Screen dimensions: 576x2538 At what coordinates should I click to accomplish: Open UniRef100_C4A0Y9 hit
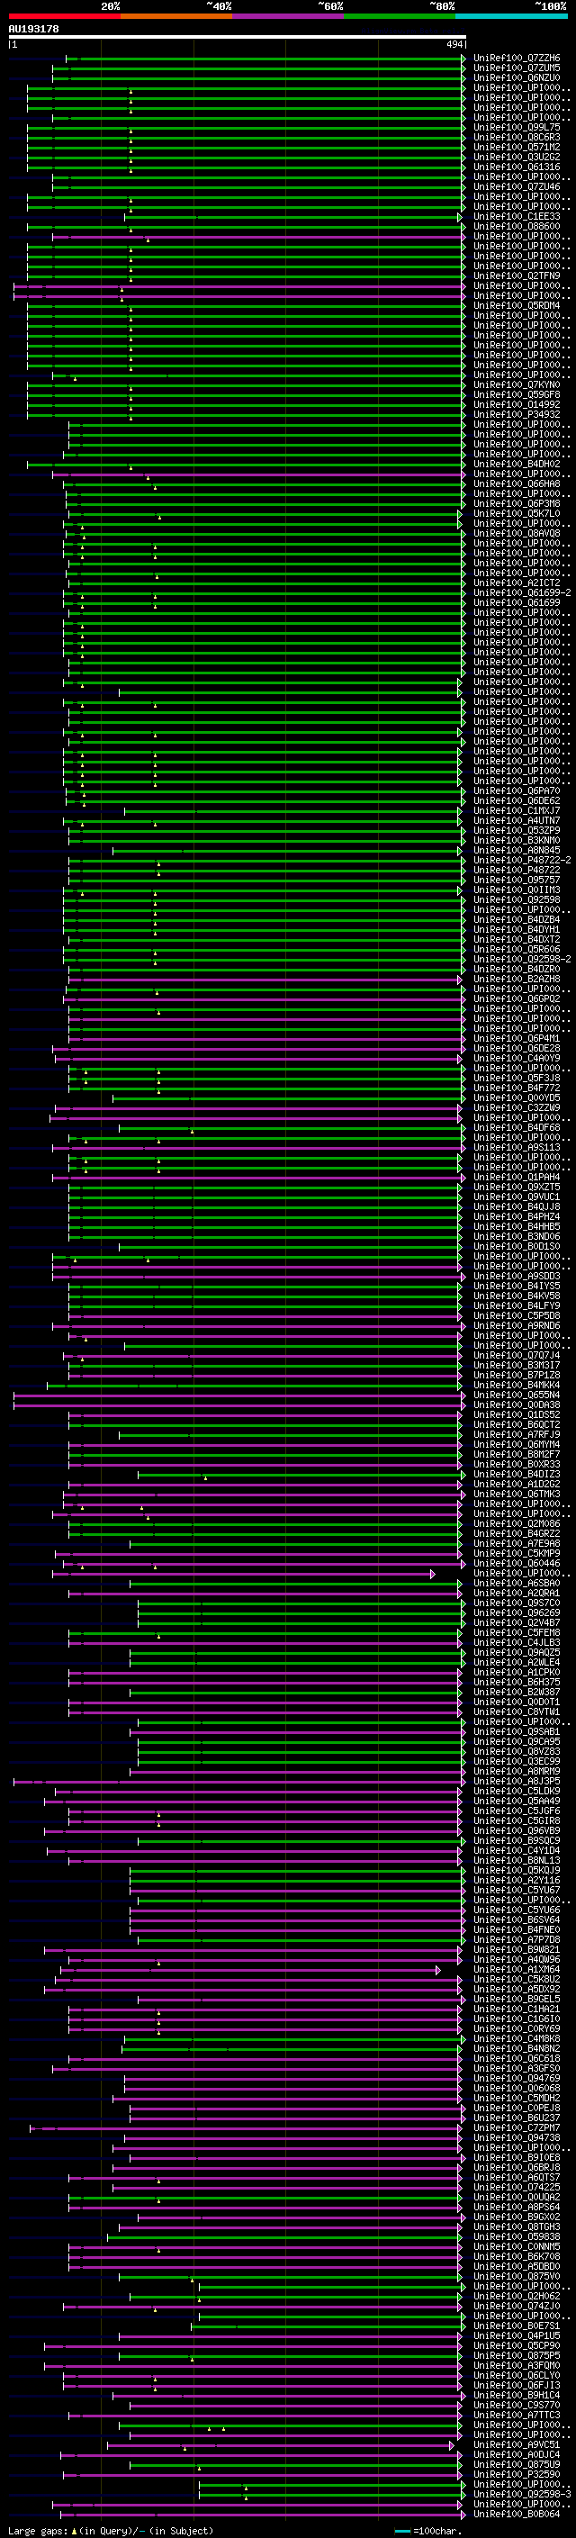[517, 1058]
